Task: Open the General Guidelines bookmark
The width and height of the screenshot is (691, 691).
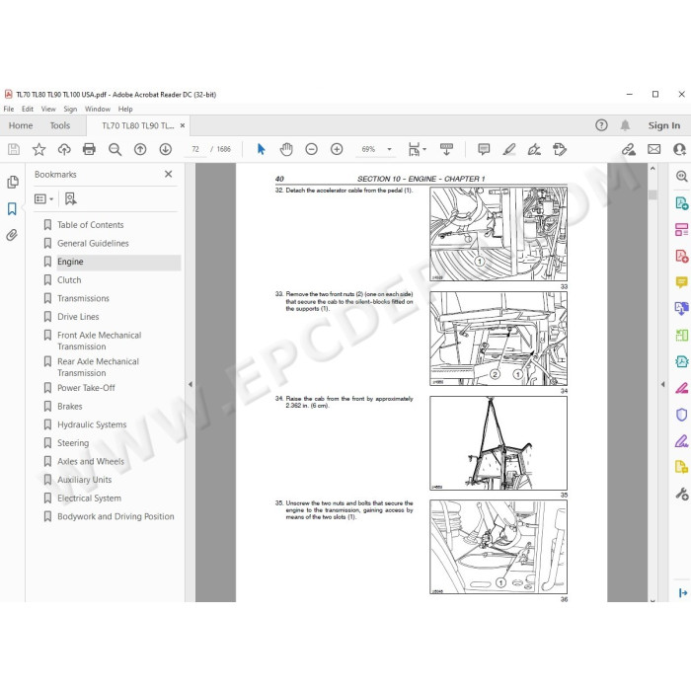Action: (x=93, y=243)
